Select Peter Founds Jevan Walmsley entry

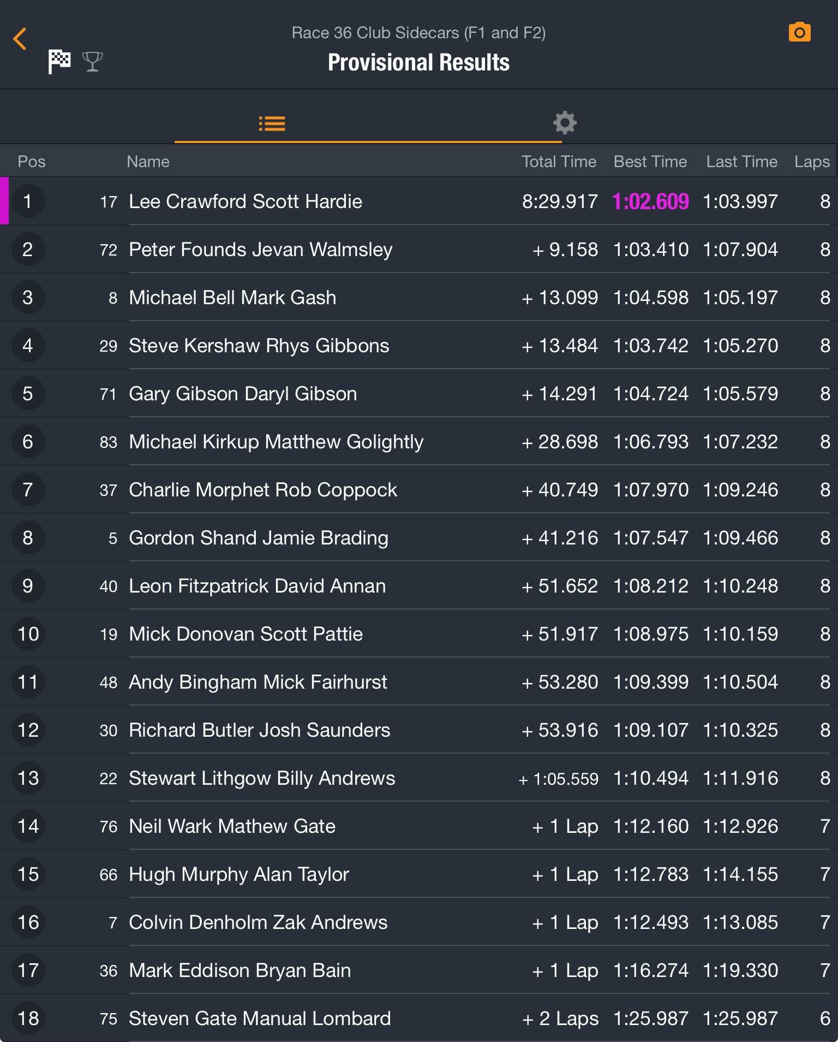click(x=260, y=250)
